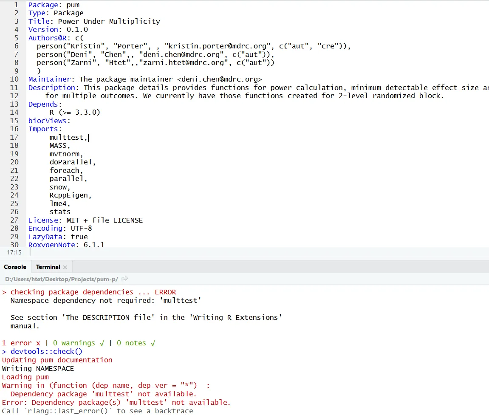The height and width of the screenshot is (415, 489).
Task: Click the '1 error x' summary text
Action: click(21, 343)
